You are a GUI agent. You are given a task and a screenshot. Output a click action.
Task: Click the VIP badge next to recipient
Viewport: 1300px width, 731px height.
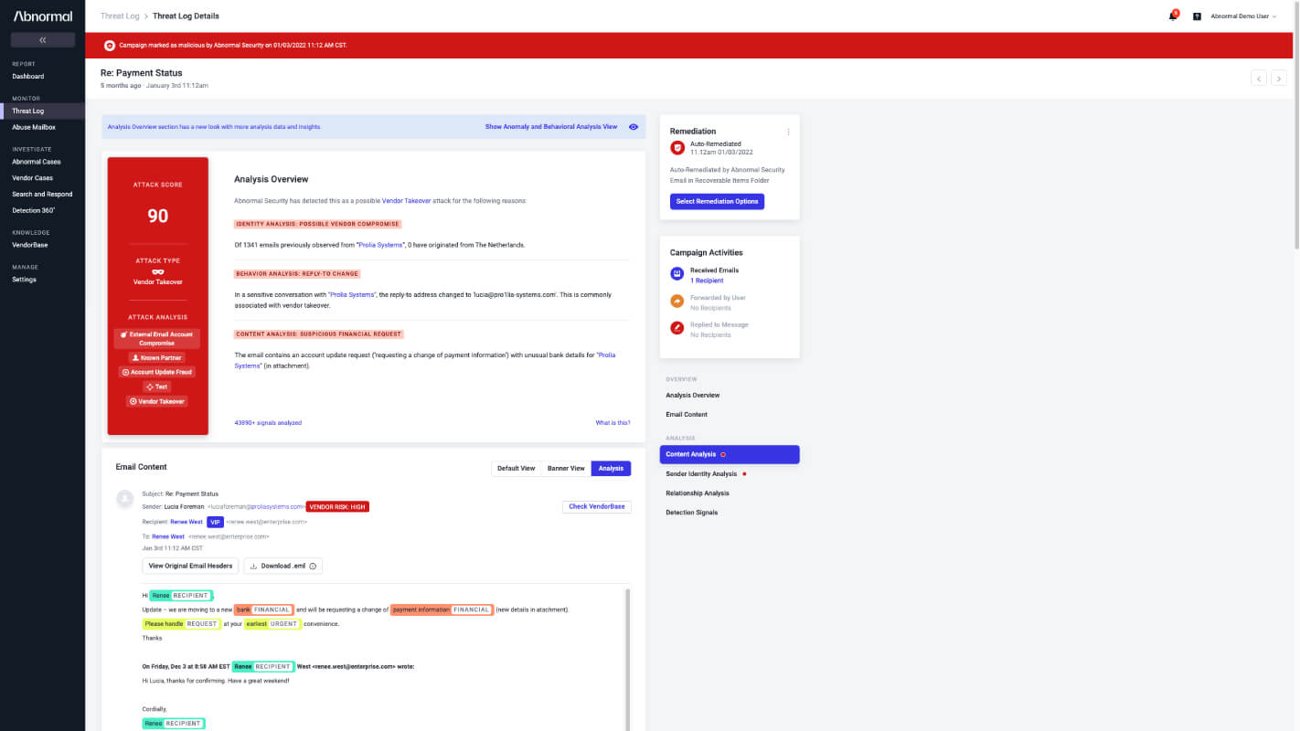[x=215, y=522]
